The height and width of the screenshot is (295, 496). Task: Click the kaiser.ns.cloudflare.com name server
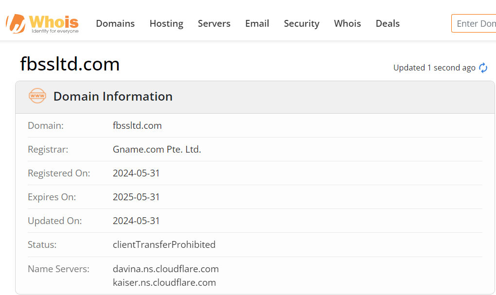[x=164, y=282]
